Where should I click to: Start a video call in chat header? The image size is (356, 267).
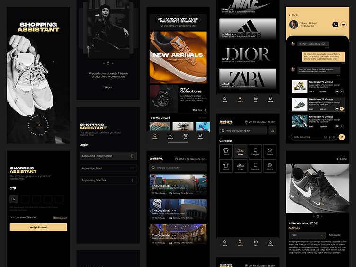(x=343, y=24)
